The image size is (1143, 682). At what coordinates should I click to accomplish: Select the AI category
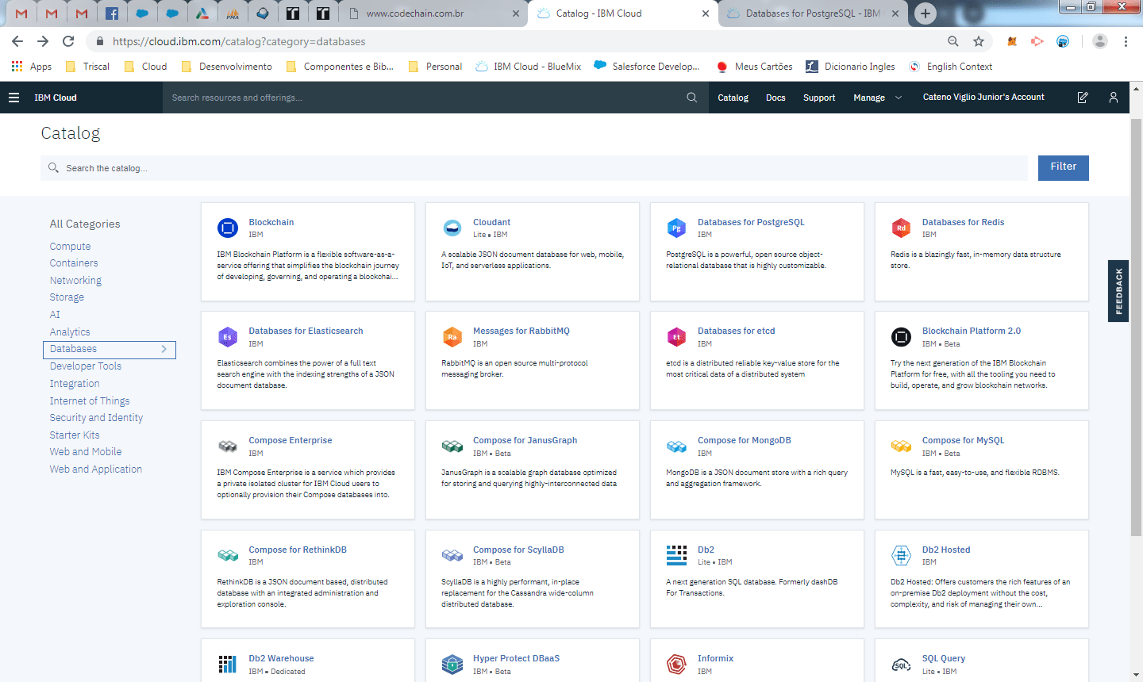tap(55, 315)
